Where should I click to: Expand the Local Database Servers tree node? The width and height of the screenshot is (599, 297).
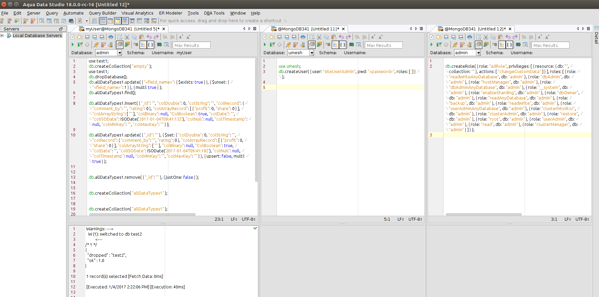pos(2,36)
